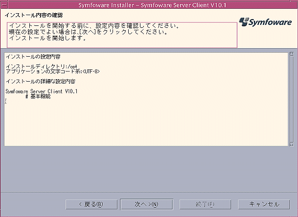Screen dimensions: 298x217
Task: Click the text # 基本機能
Action: pyautogui.click(x=38, y=96)
